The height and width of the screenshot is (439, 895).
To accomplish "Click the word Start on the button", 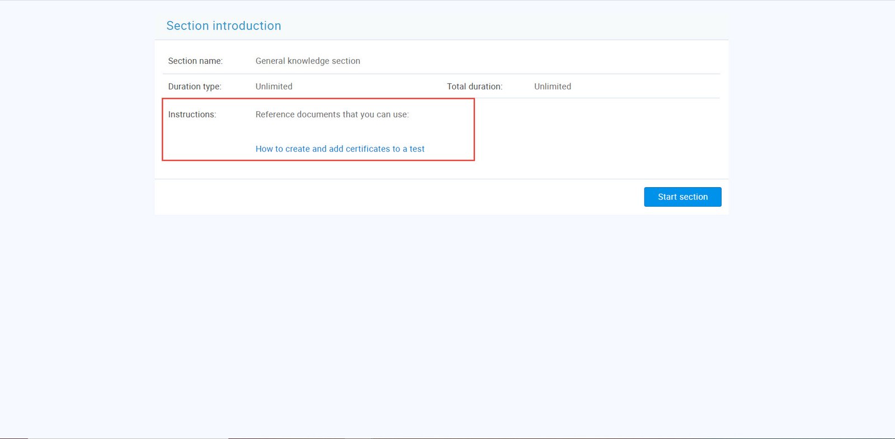I will 667,197.
